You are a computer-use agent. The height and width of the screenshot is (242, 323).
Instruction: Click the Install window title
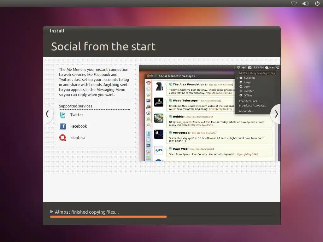pos(57,31)
